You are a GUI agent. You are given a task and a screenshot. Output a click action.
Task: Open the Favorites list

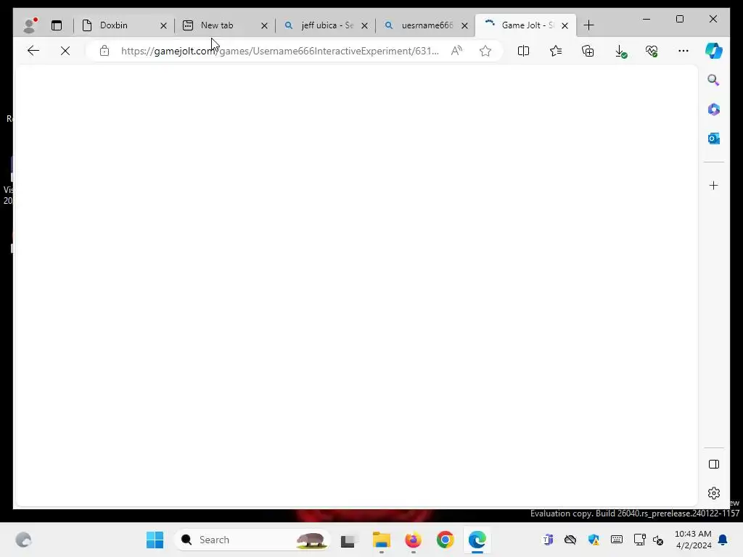tap(556, 51)
